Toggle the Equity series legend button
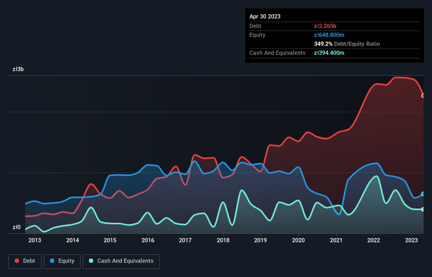Screen dimensions: 432x277 62,261
